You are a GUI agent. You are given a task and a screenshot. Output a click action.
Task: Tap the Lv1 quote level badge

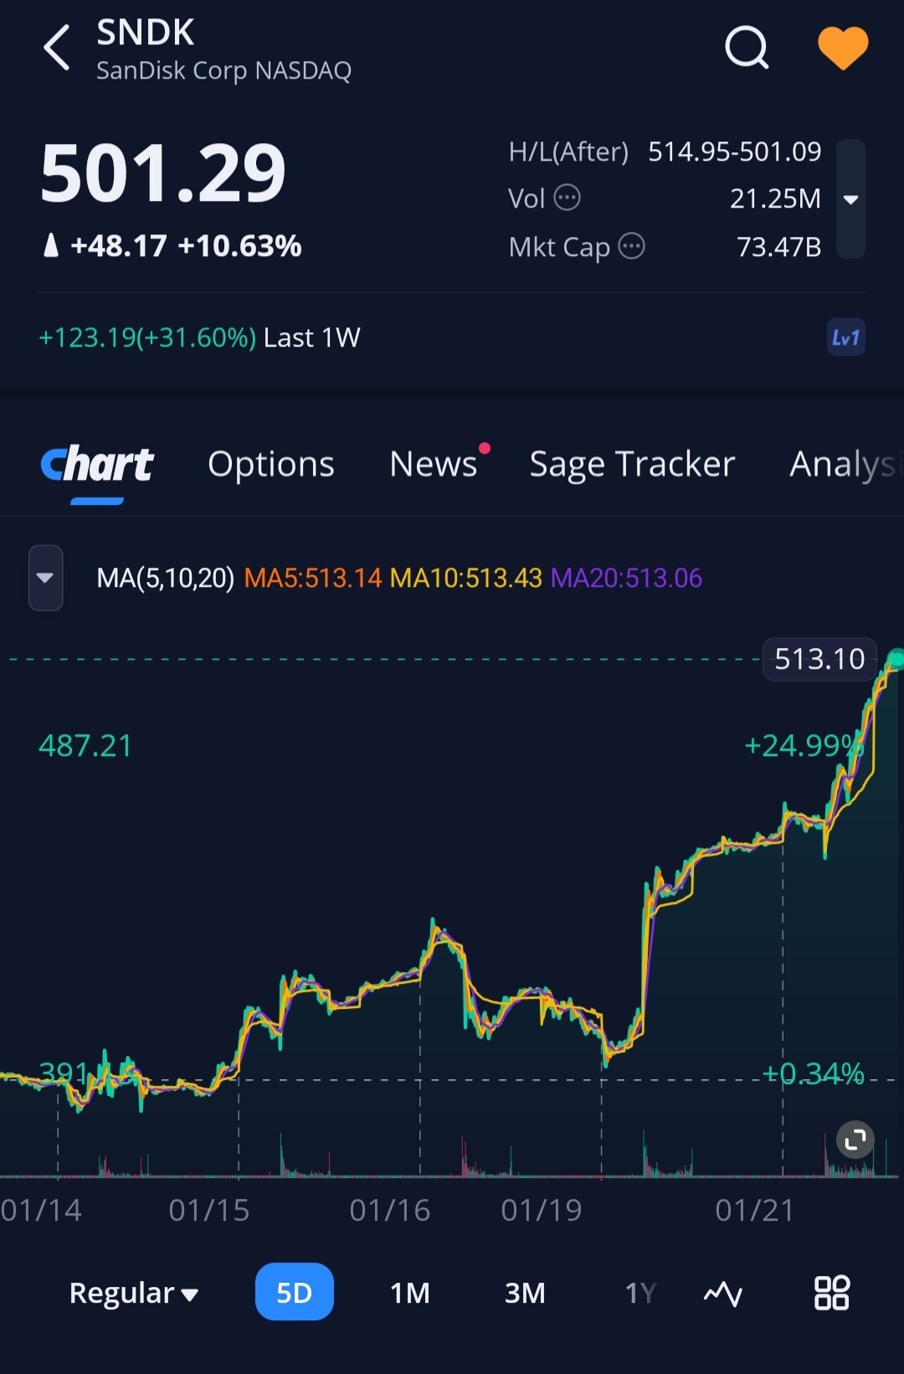pyautogui.click(x=845, y=337)
